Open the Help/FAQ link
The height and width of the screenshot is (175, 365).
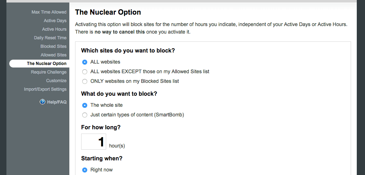pyautogui.click(x=56, y=102)
